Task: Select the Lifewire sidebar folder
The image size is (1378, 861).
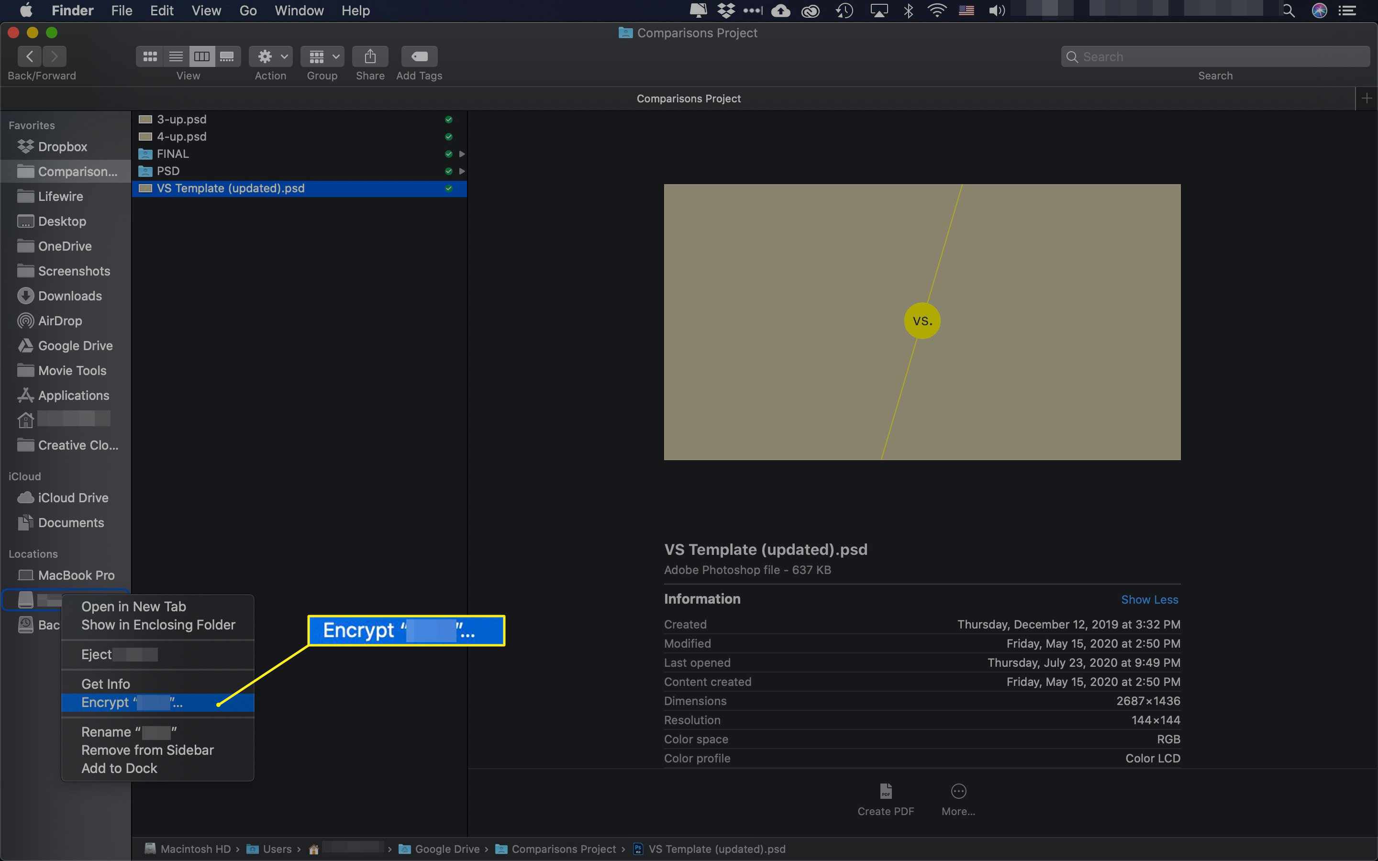Action: (60, 197)
